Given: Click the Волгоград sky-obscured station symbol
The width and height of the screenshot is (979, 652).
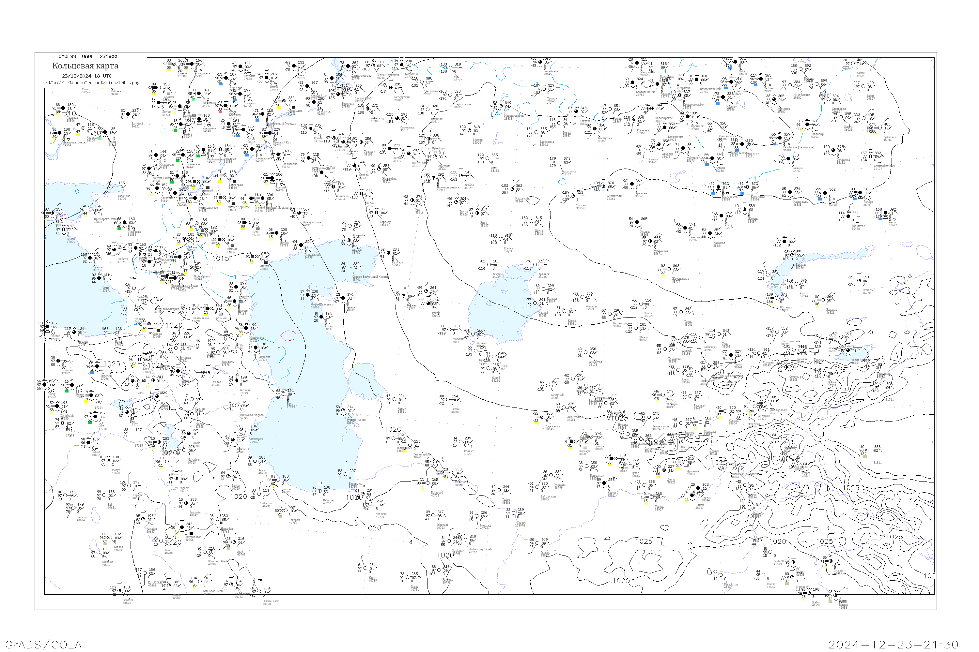Looking at the screenshot, I should click(x=225, y=175).
